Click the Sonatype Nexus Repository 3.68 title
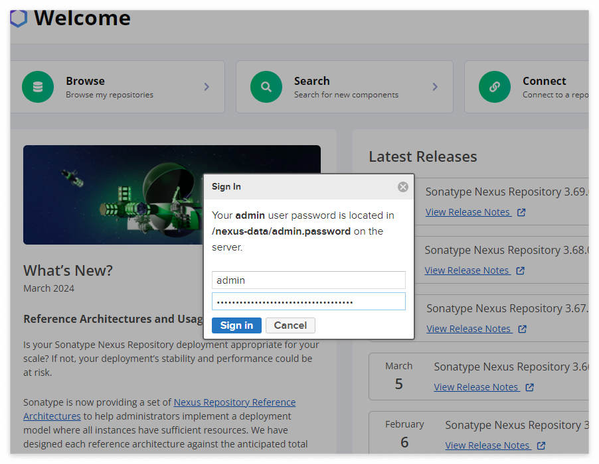The width and height of the screenshot is (599, 464). click(x=507, y=250)
